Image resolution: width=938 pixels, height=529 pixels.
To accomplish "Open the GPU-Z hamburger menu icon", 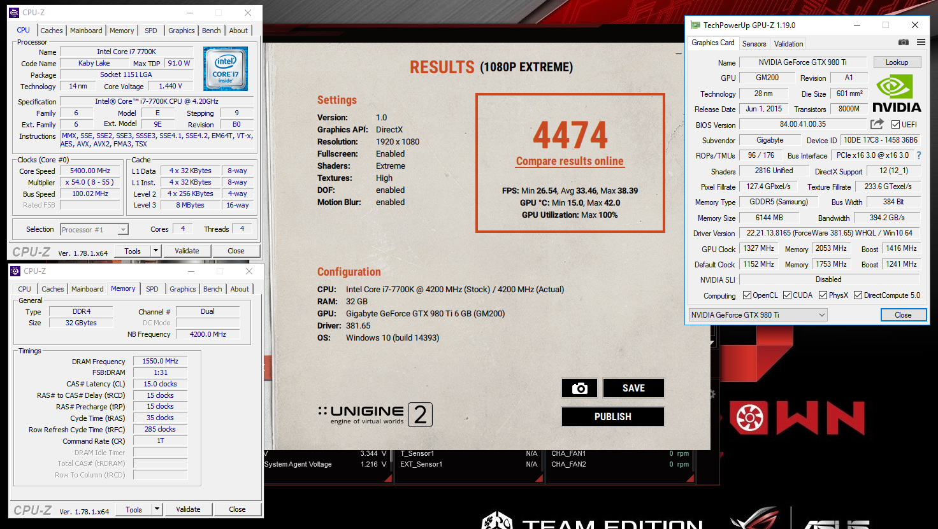I will [x=921, y=43].
